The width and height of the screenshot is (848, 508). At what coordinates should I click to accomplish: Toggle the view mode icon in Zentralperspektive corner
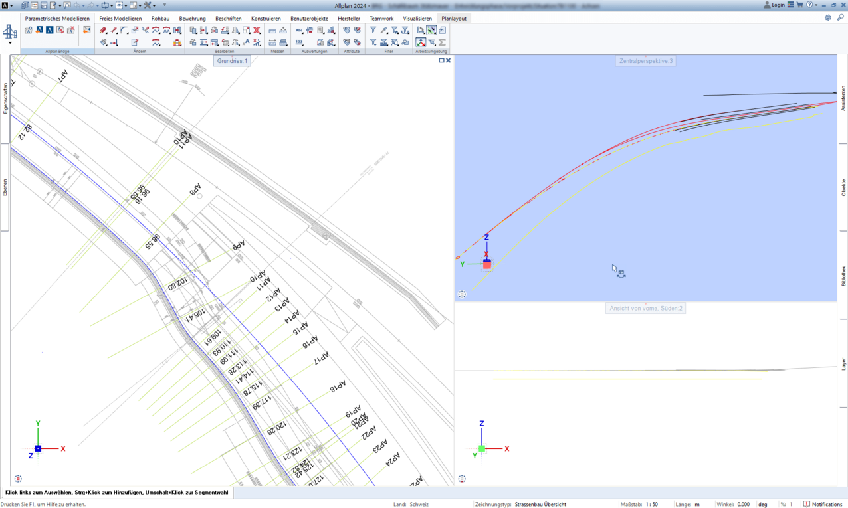[462, 294]
